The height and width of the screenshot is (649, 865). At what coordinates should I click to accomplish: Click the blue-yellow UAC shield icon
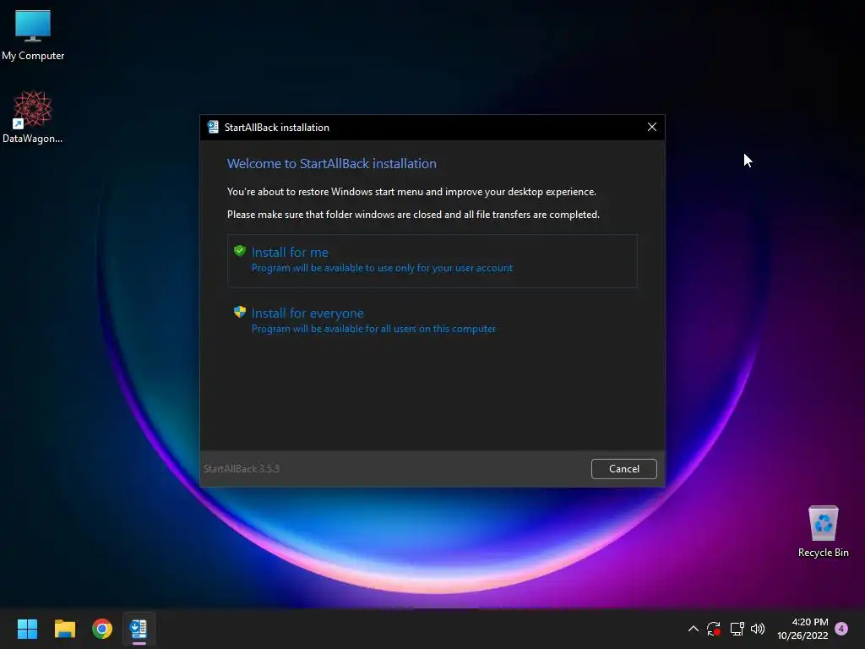pos(239,312)
